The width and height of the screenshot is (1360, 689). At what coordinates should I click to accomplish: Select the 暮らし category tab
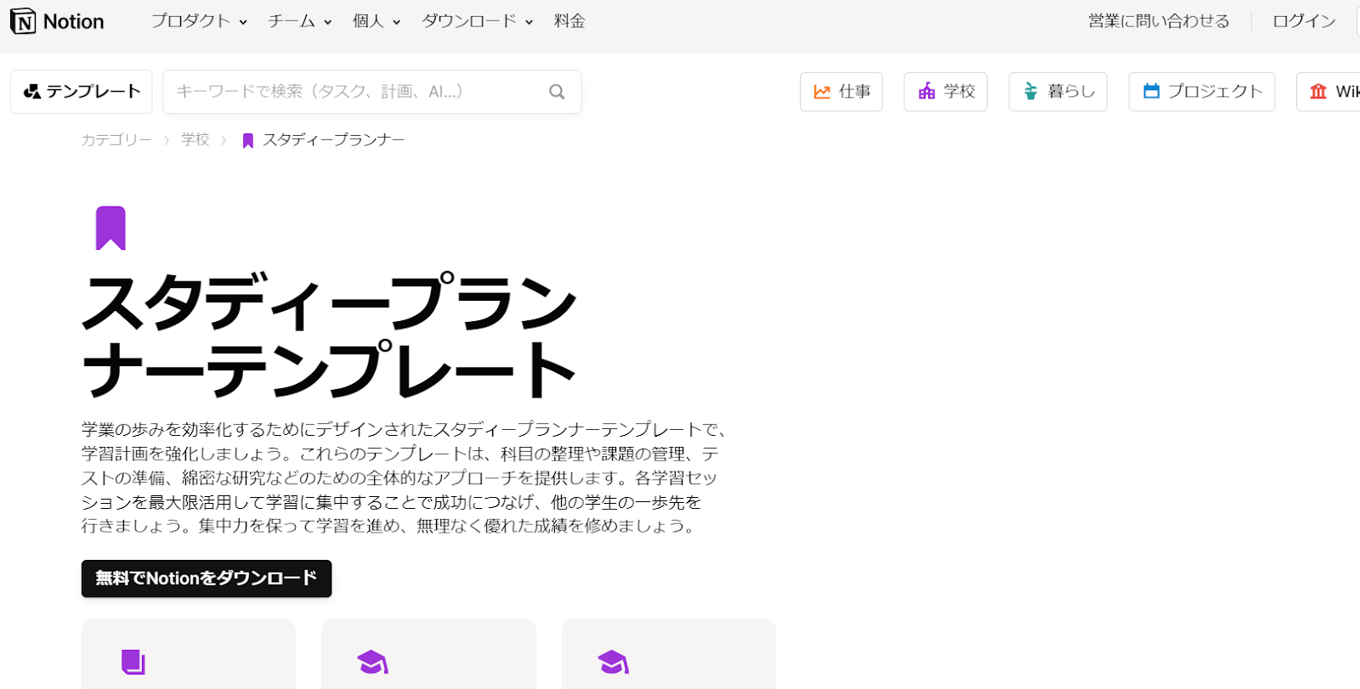click(1058, 92)
